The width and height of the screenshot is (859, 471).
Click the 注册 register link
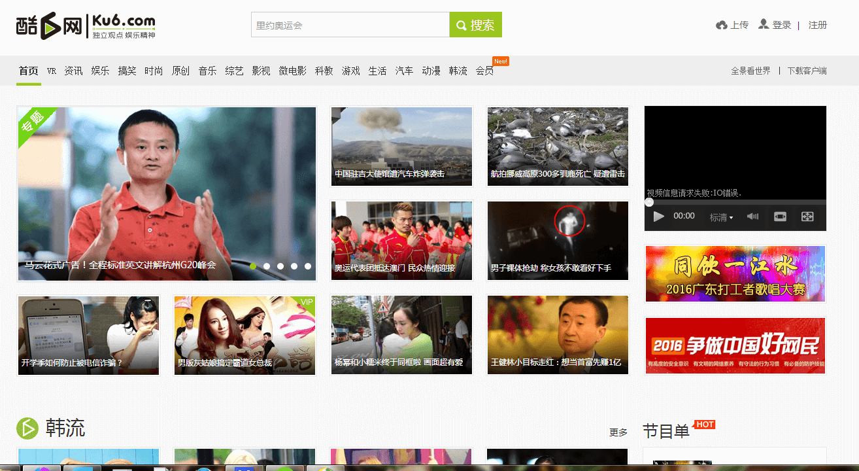click(817, 25)
